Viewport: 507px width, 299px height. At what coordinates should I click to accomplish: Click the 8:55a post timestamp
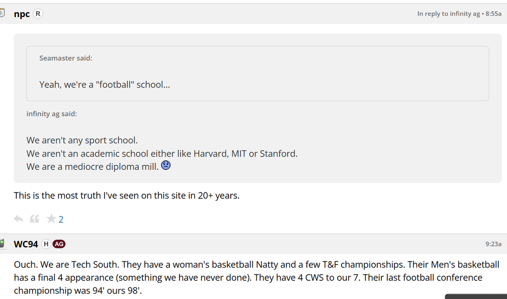pos(493,14)
